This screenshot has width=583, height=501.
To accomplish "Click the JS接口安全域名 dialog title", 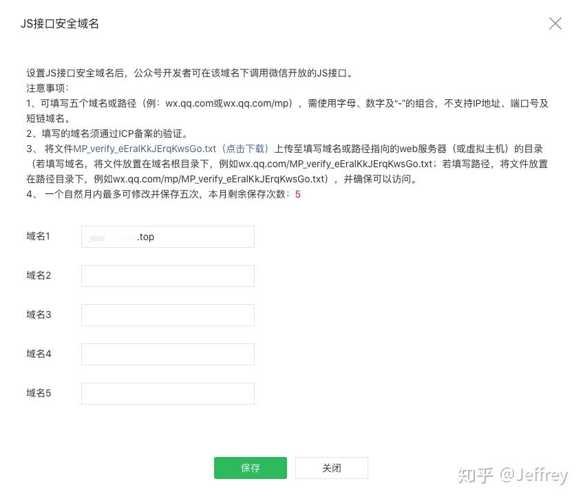I will [60, 24].
